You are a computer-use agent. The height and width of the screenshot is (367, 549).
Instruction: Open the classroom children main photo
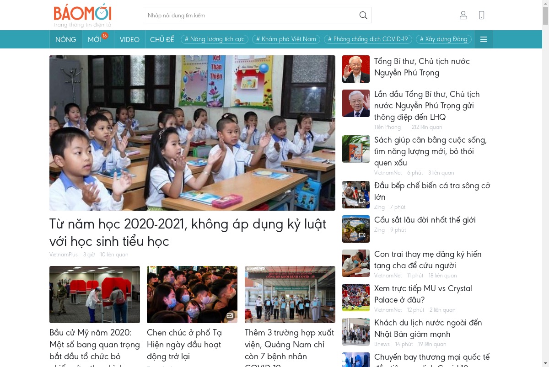point(192,133)
